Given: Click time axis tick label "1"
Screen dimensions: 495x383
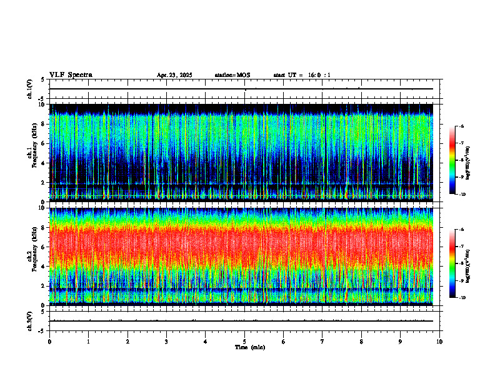Looking at the screenshot, I should click(88, 342).
